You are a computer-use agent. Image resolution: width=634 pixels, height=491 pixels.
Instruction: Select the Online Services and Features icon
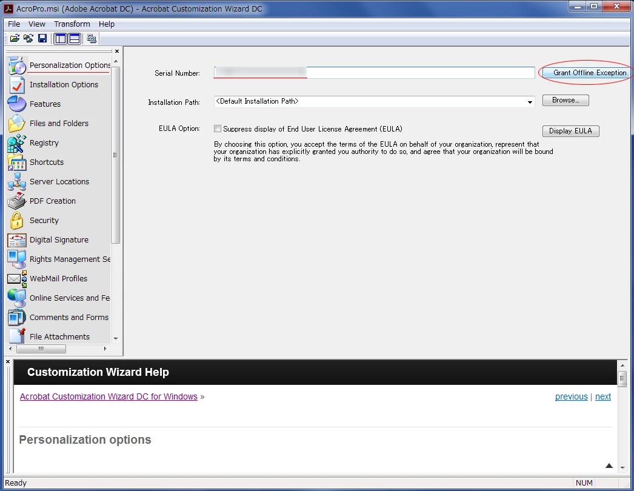pyautogui.click(x=17, y=298)
